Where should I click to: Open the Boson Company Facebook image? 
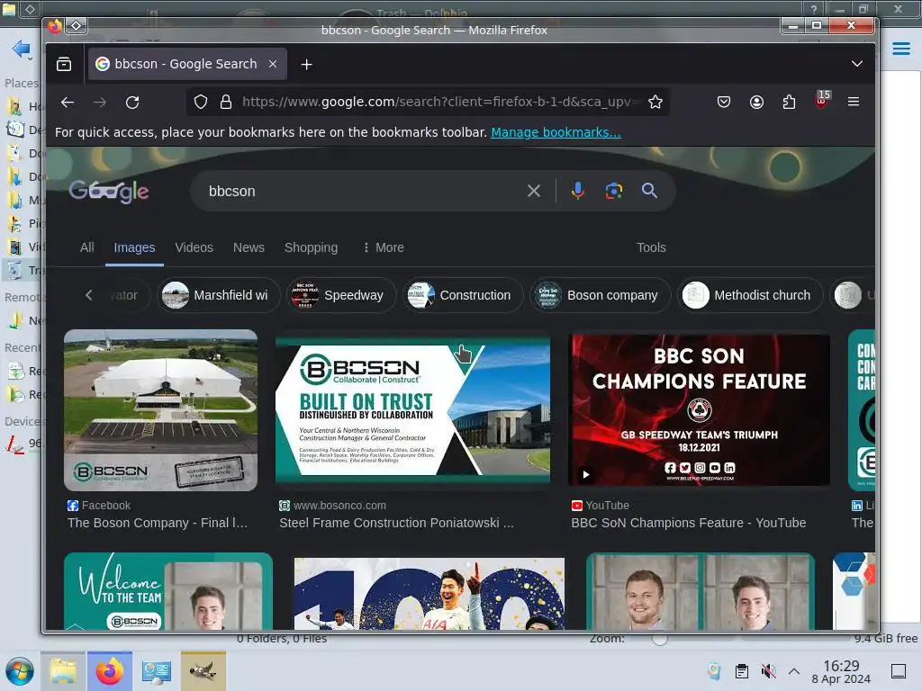pos(160,410)
